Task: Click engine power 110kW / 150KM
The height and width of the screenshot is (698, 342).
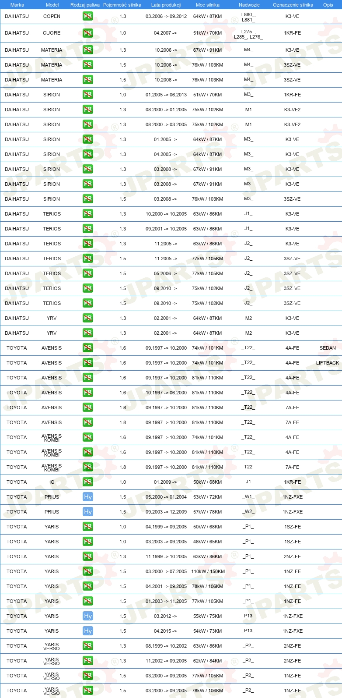Action: pos(208,571)
